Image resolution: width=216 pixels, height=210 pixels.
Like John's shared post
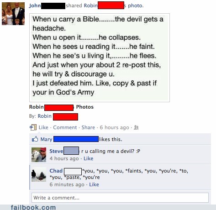click(43, 127)
